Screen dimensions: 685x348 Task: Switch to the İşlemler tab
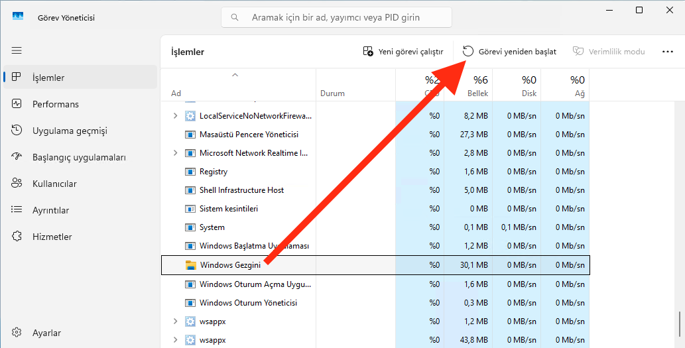pyautogui.click(x=48, y=78)
